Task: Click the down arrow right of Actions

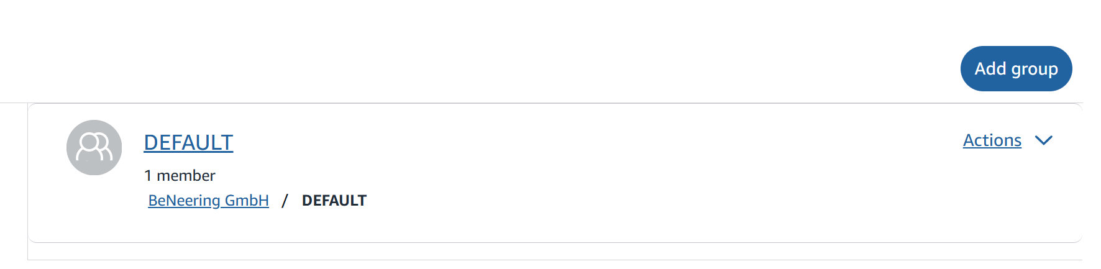Action: click(1044, 140)
